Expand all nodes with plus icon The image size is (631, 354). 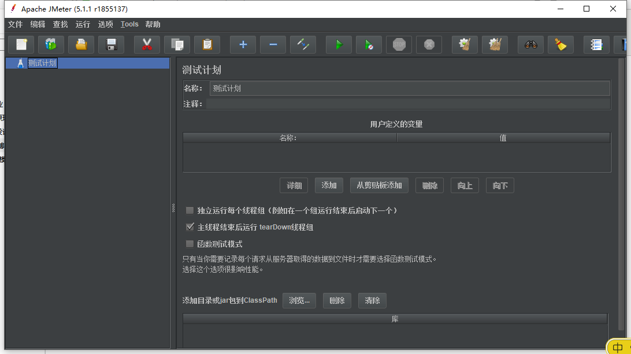[243, 44]
